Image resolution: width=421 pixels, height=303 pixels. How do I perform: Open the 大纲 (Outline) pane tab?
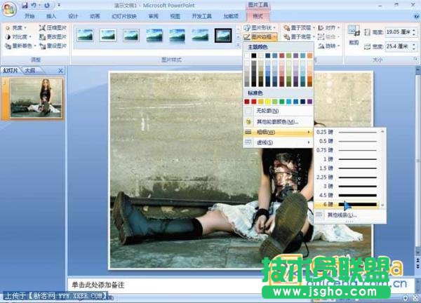(30, 71)
